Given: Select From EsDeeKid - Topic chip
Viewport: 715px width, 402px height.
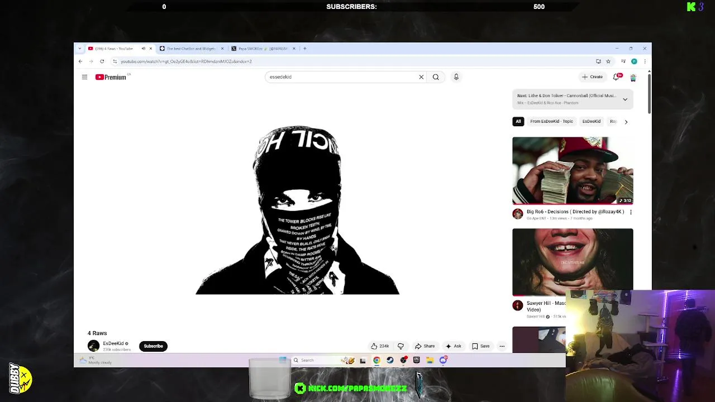Looking at the screenshot, I should pyautogui.click(x=551, y=121).
